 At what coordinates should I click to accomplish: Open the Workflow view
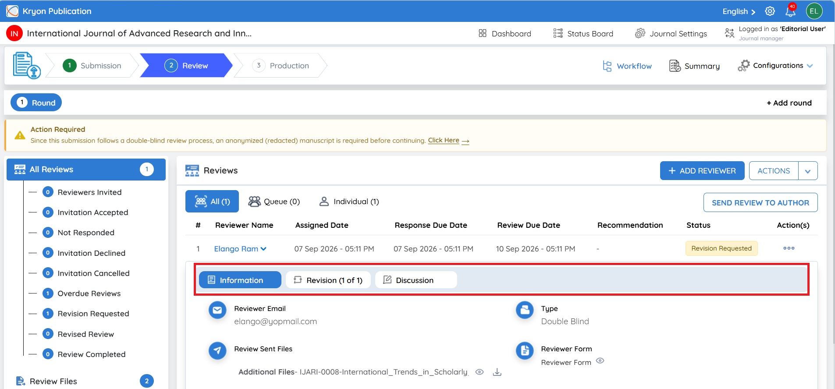click(x=627, y=66)
